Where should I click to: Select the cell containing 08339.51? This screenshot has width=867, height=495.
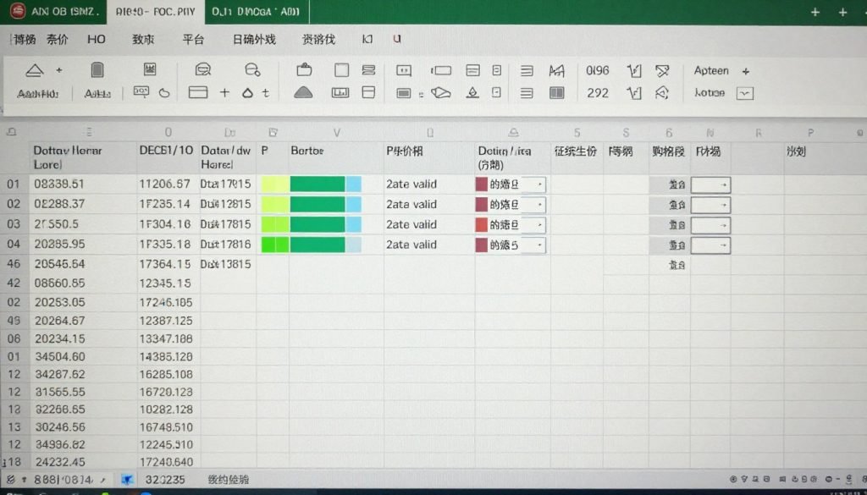[x=83, y=184]
